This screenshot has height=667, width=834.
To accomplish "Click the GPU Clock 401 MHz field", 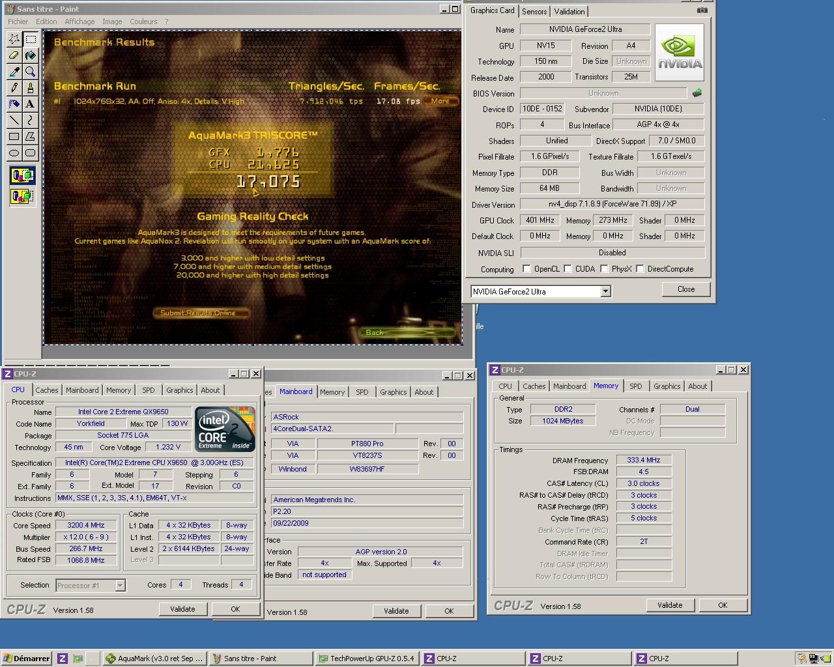I will (x=540, y=220).
